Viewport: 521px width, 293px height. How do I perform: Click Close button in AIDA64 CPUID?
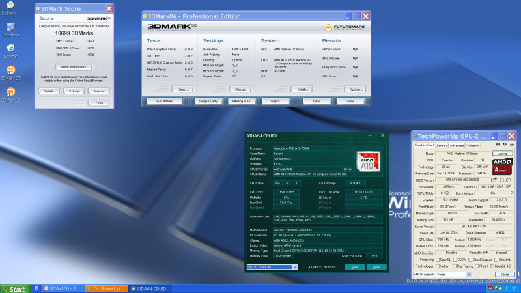pyautogui.click(x=376, y=267)
